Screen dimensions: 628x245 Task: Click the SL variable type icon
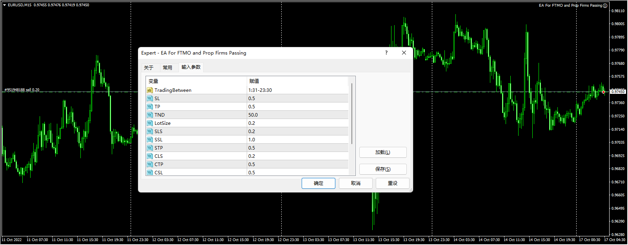pyautogui.click(x=149, y=99)
